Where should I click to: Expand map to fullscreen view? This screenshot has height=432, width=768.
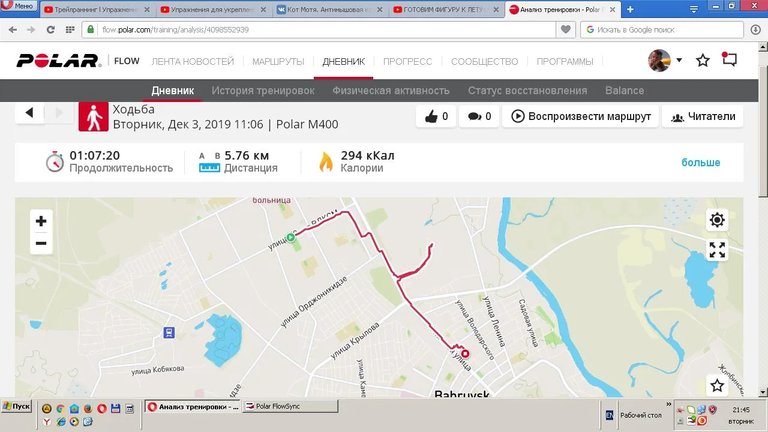pos(717,250)
